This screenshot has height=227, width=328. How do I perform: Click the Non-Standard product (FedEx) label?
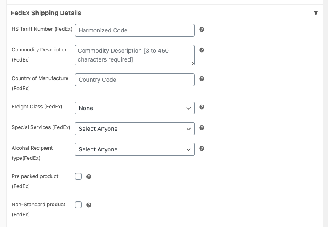click(38, 210)
